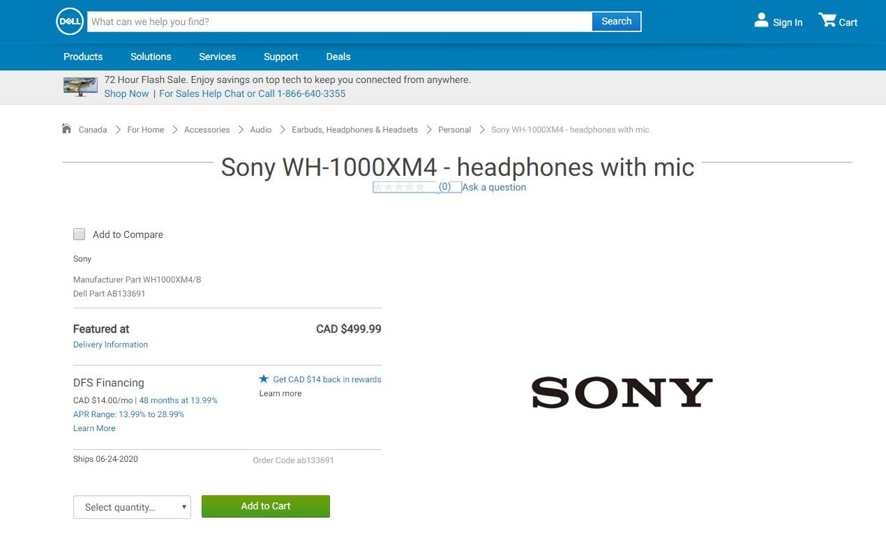Go to Audio breadcrumb link
The width and height of the screenshot is (886, 549).
pyautogui.click(x=261, y=130)
